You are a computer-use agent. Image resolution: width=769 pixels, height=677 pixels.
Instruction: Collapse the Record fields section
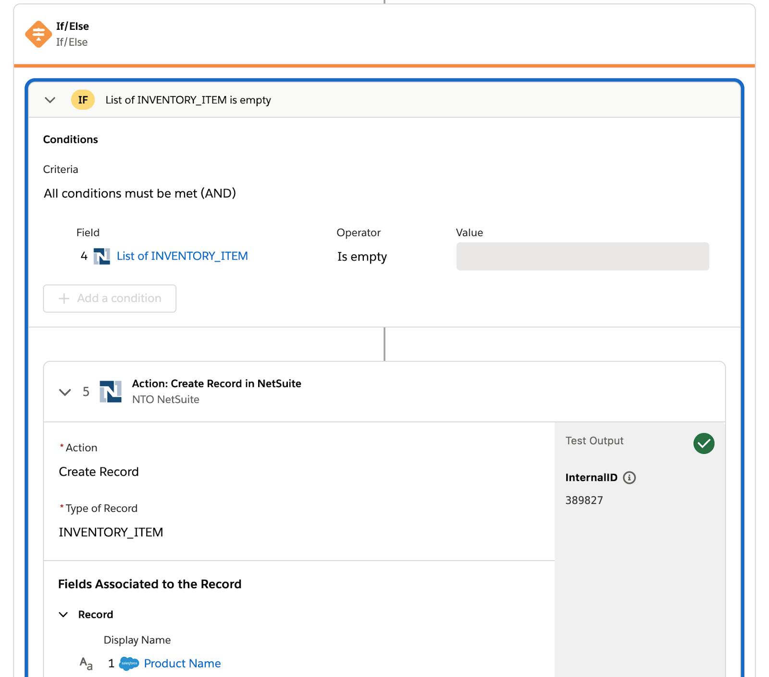coord(63,614)
